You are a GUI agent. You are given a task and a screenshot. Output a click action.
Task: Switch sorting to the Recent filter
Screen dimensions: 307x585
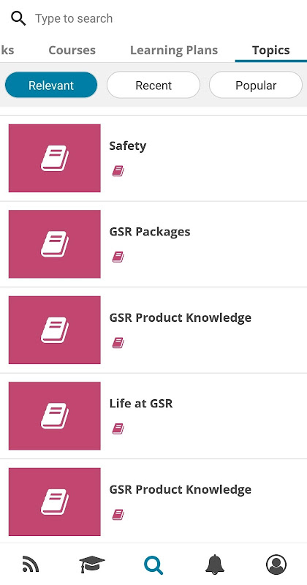(153, 85)
